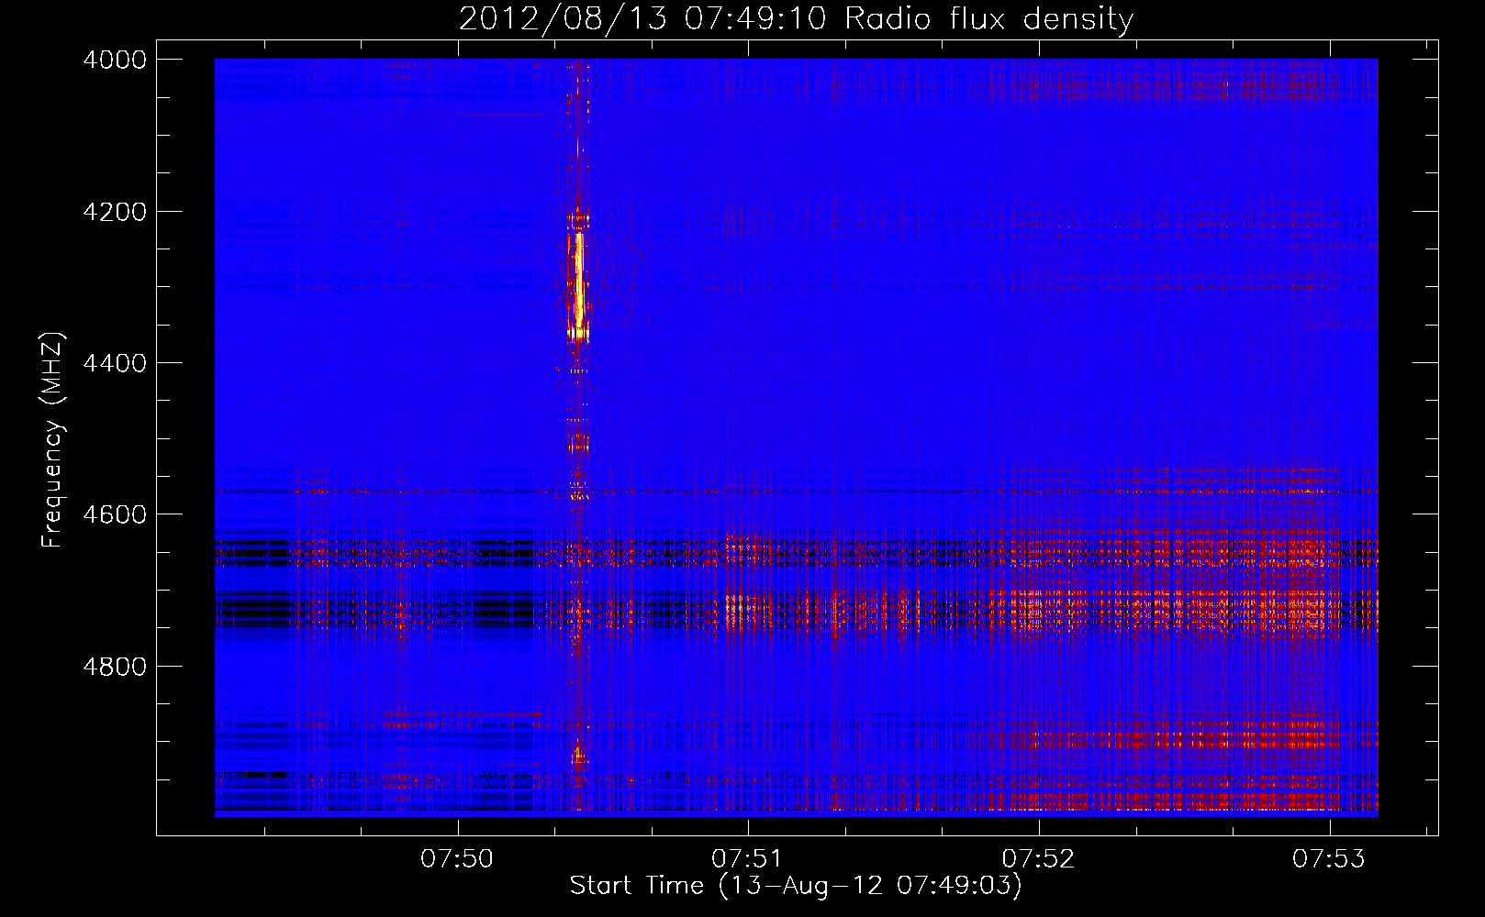Viewport: 1485px width, 917px height.
Task: Click the 07:51 time tick label
Action: 748,859
